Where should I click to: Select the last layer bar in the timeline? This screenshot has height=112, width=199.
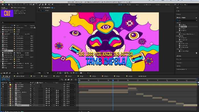point(190,105)
